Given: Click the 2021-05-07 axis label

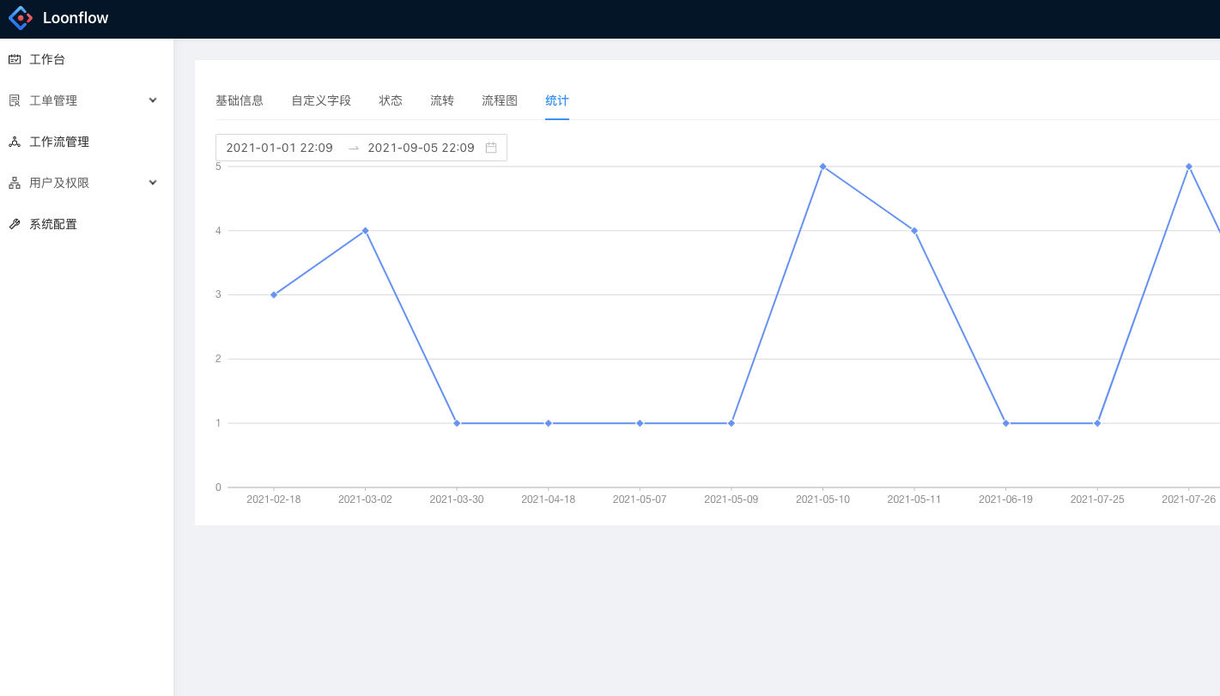Looking at the screenshot, I should [x=640, y=499].
